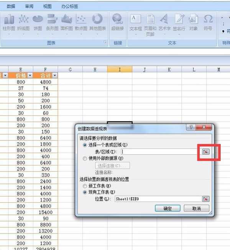Expand 饼图 dropdown arrow
230x250 pixels.
pos(38,34)
